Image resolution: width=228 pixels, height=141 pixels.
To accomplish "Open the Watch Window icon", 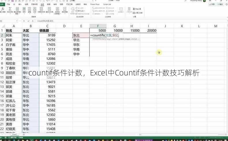I will coord(121,10).
